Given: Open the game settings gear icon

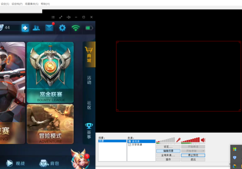Looking at the screenshot, I should tap(62, 28).
